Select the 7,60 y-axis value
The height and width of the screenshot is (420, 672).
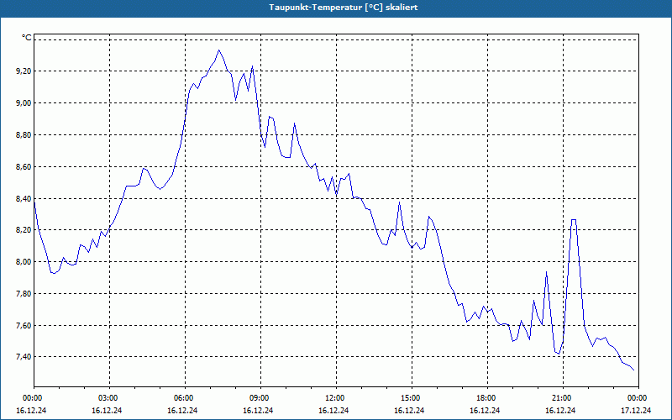click(24, 326)
